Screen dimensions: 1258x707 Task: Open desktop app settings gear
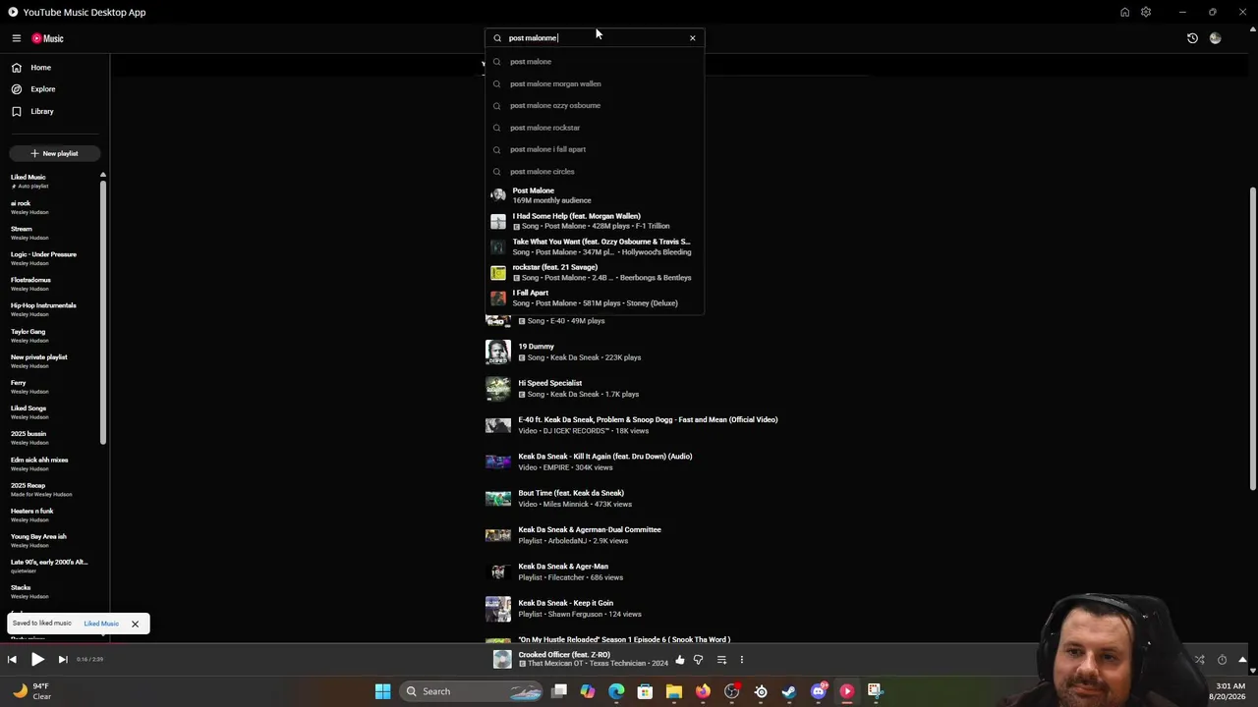[1146, 13]
